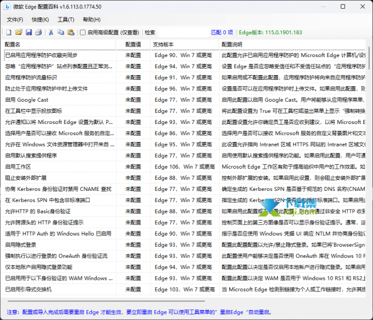Click 未配置 value for 启用 Google Cast row
Screen dimensions: 373x320
coord(133,100)
